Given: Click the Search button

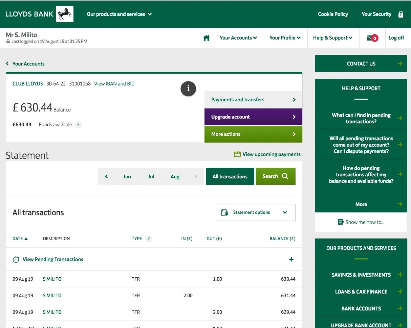Looking at the screenshot, I should point(276,176).
